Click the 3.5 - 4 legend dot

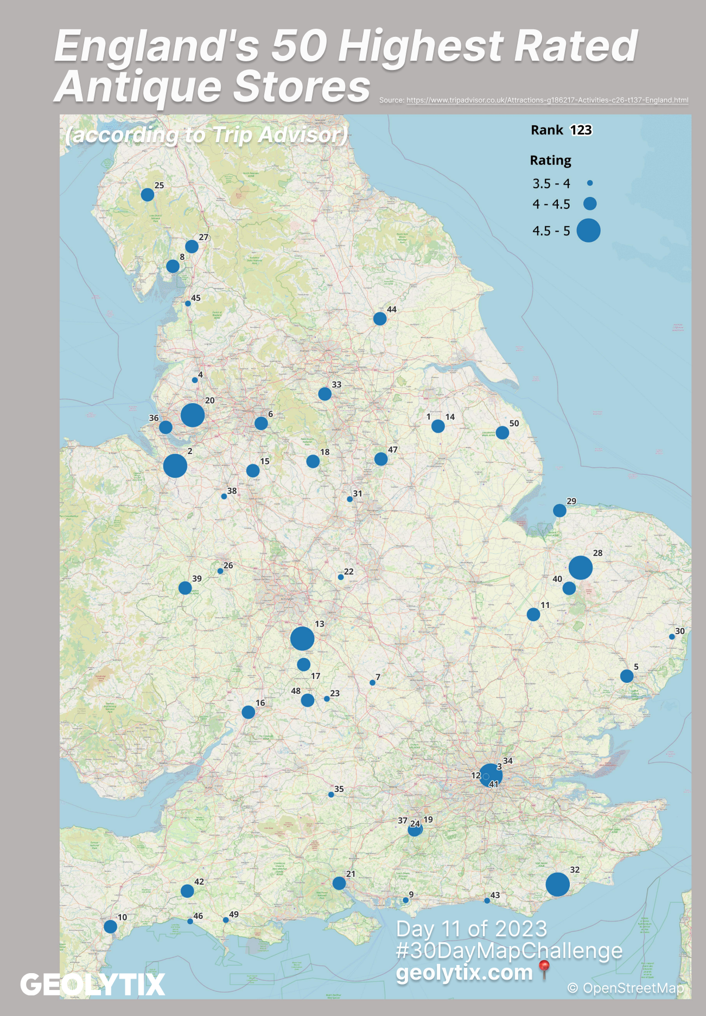click(590, 183)
